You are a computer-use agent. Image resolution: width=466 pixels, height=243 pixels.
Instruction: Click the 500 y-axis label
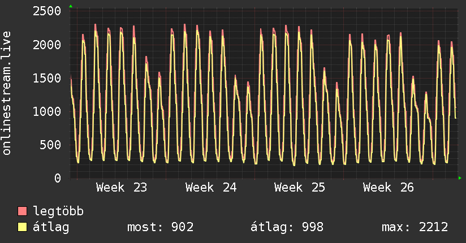click(x=50, y=145)
